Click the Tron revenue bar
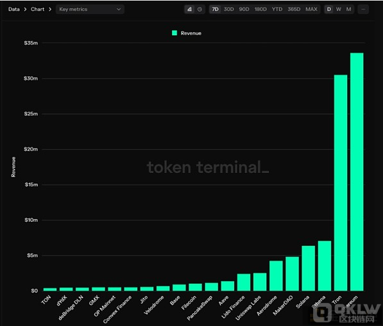Image resolution: width=383 pixels, height=326 pixels. click(341, 183)
